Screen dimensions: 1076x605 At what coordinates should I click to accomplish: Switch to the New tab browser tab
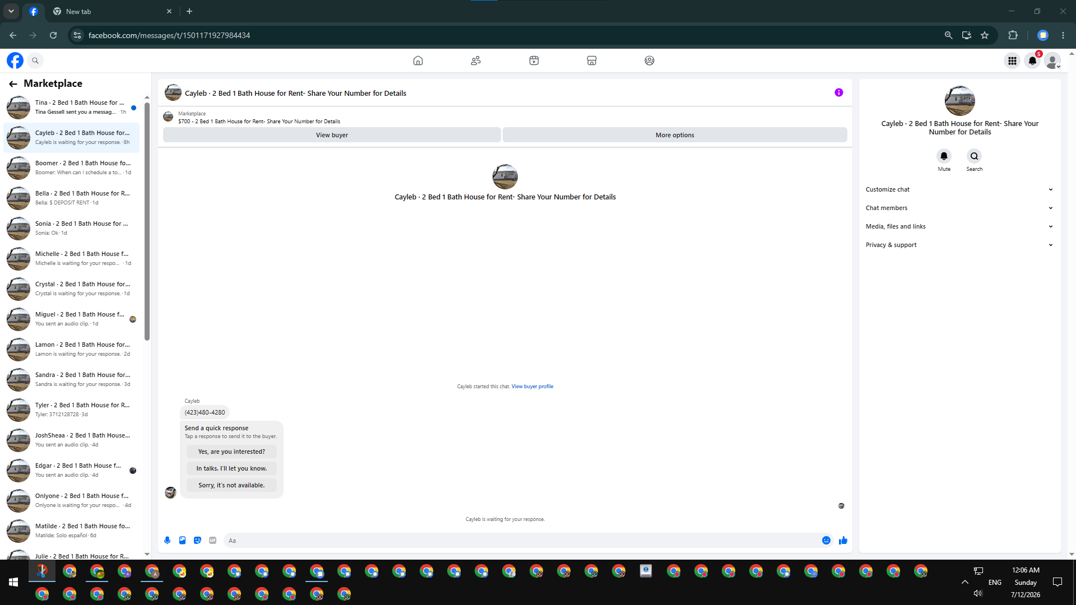pos(112,11)
